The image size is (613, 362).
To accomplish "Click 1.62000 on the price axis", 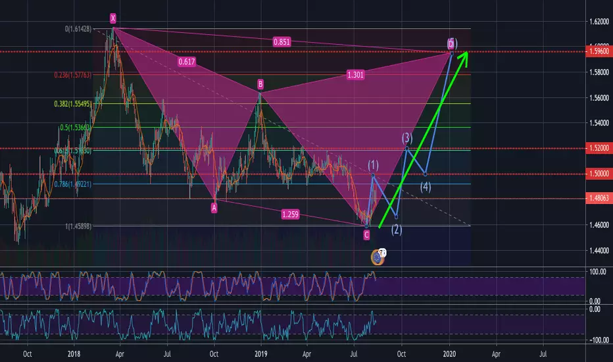I will pyautogui.click(x=599, y=22).
